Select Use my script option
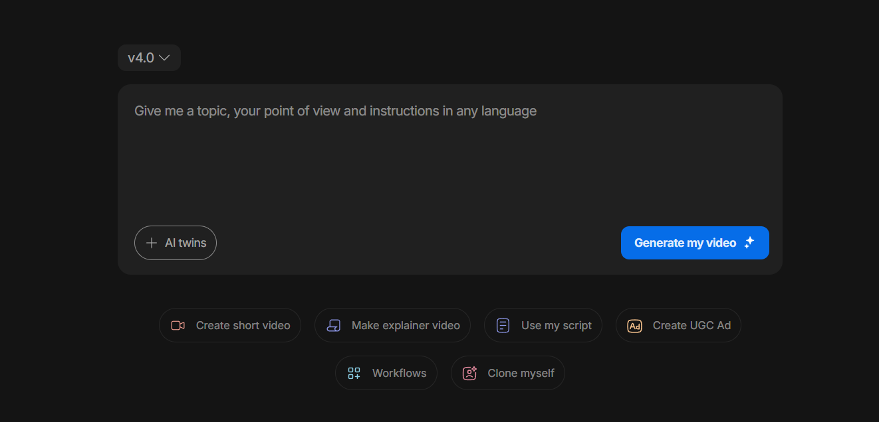The width and height of the screenshot is (879, 422). click(x=543, y=325)
